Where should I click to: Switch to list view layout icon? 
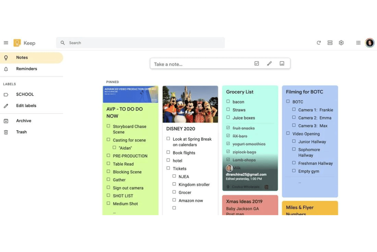pyautogui.click(x=330, y=43)
